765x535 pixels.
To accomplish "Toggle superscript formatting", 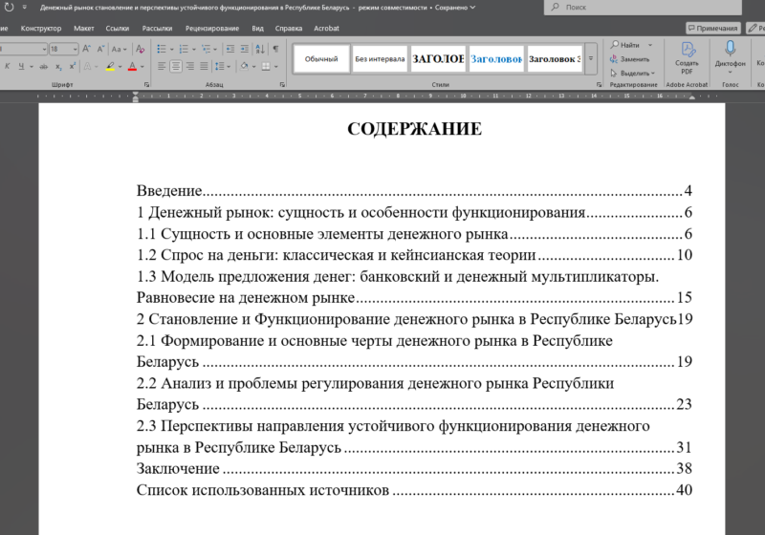I will [x=73, y=66].
